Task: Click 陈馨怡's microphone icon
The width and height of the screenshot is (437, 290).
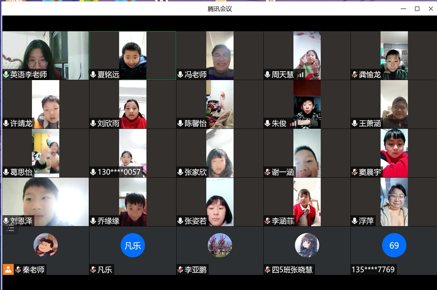Action: [x=181, y=123]
